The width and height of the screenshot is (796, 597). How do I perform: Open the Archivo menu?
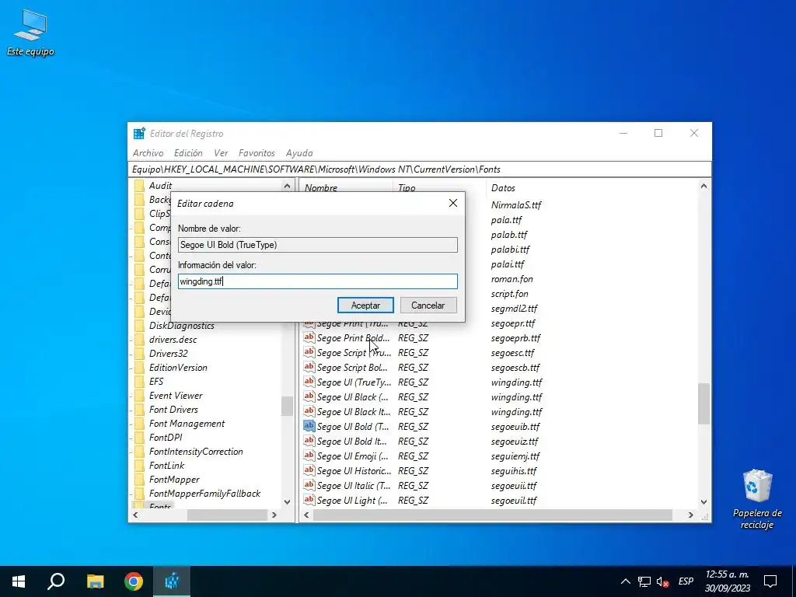[148, 153]
